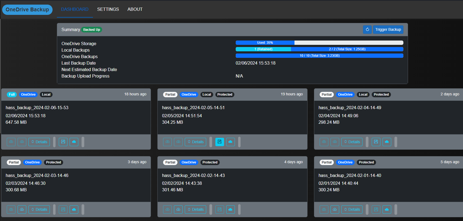Click floppy disk icon on hass_backup_2024-02-02-14-43 card
This screenshot has height=221, width=463.
click(x=220, y=209)
